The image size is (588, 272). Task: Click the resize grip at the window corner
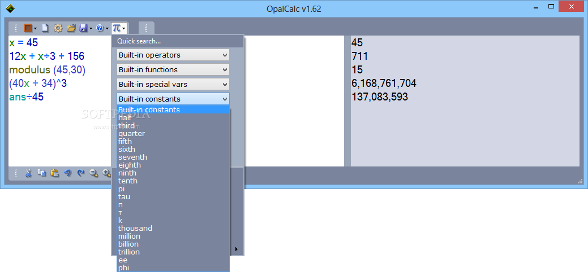580,181
